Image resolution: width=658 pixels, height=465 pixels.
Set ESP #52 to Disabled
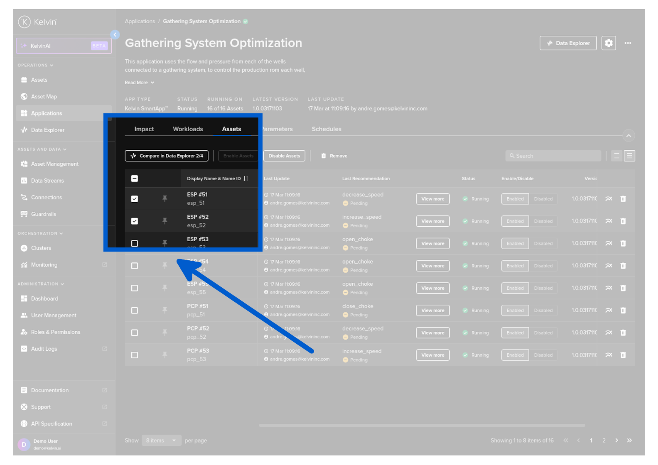coord(543,221)
